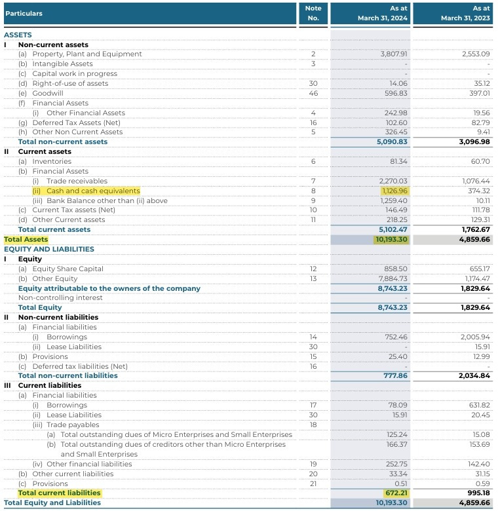
Task: Select non-current Borrowings value 752.46
Action: [x=396, y=337]
